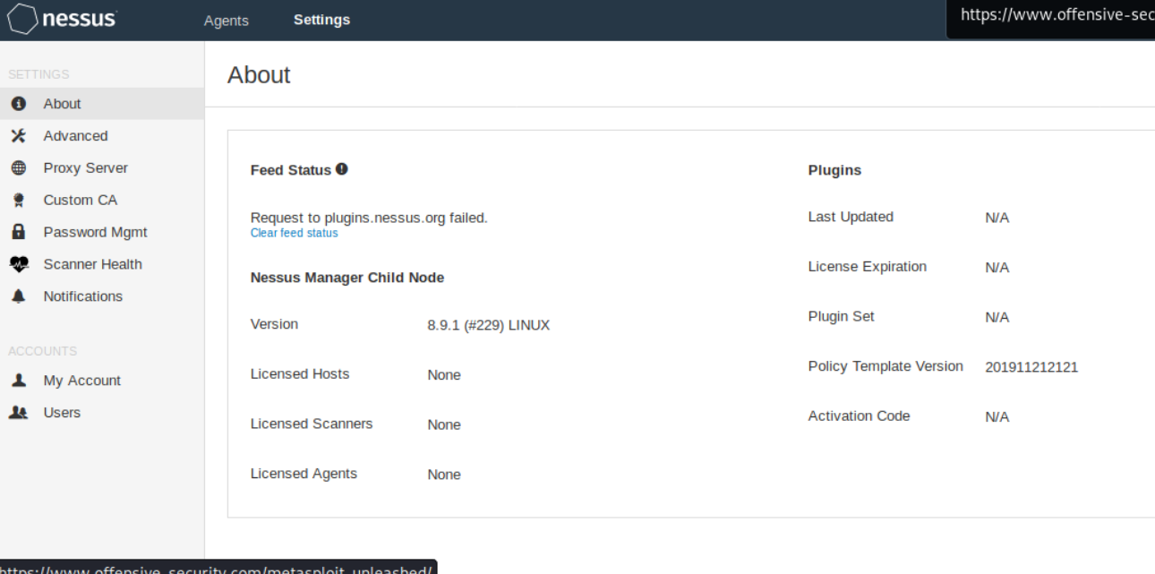Screen dimensions: 1155x574
Task: Open the Agents tab
Action: tap(226, 21)
